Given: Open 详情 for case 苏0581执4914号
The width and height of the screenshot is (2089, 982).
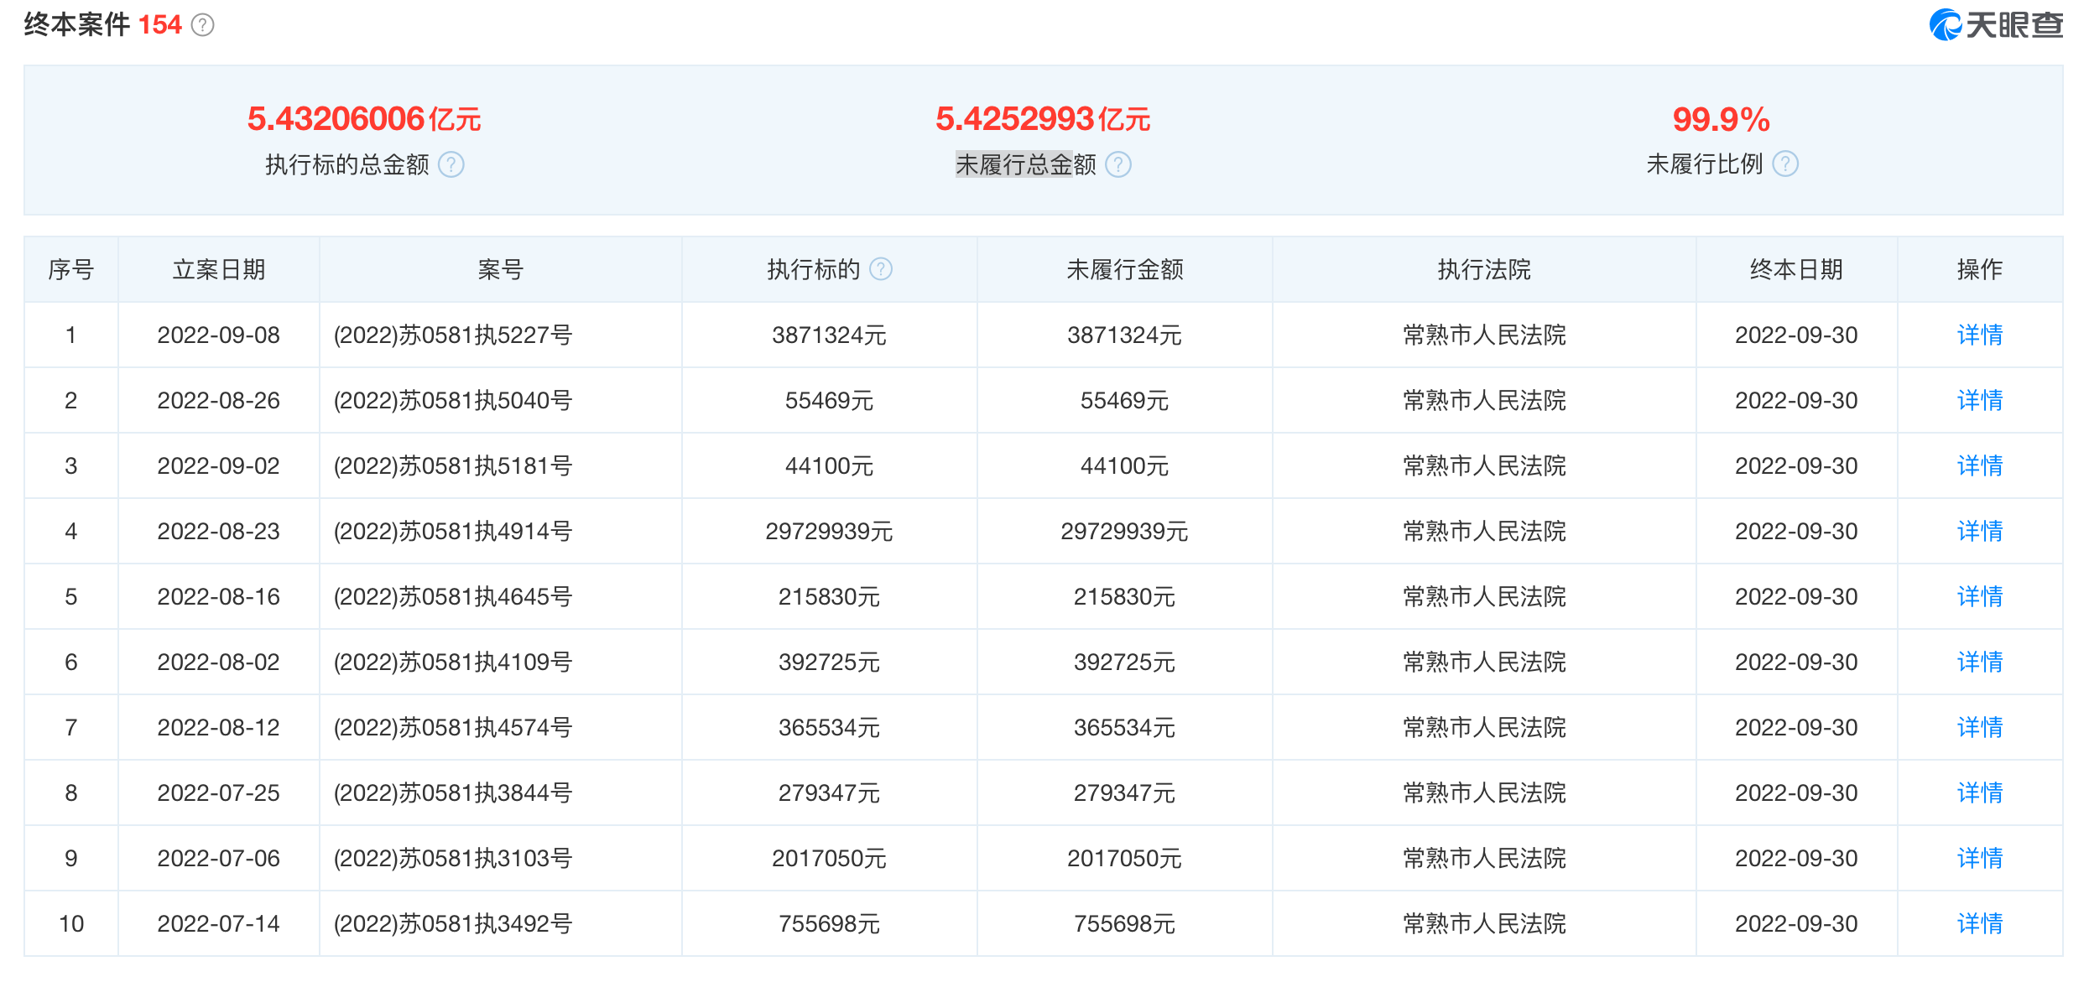Looking at the screenshot, I should tap(1980, 532).
